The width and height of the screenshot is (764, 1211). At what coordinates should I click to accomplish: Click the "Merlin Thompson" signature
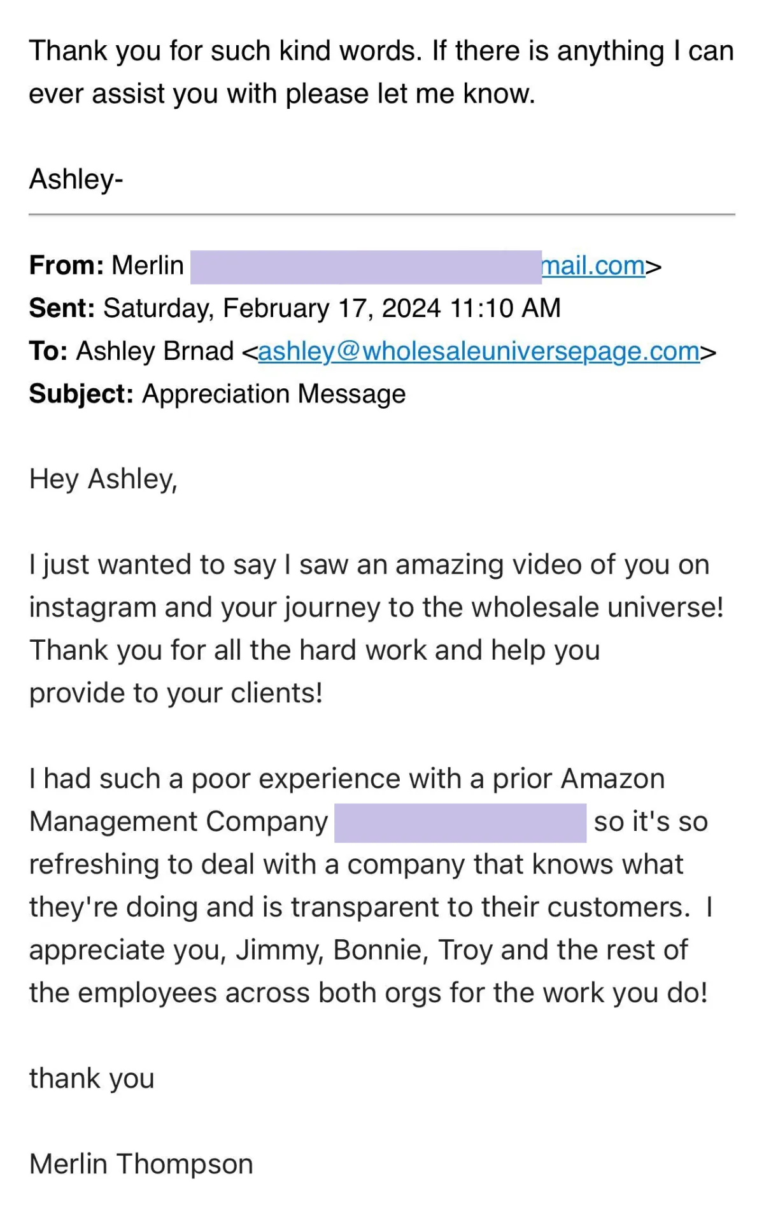[x=141, y=1164]
